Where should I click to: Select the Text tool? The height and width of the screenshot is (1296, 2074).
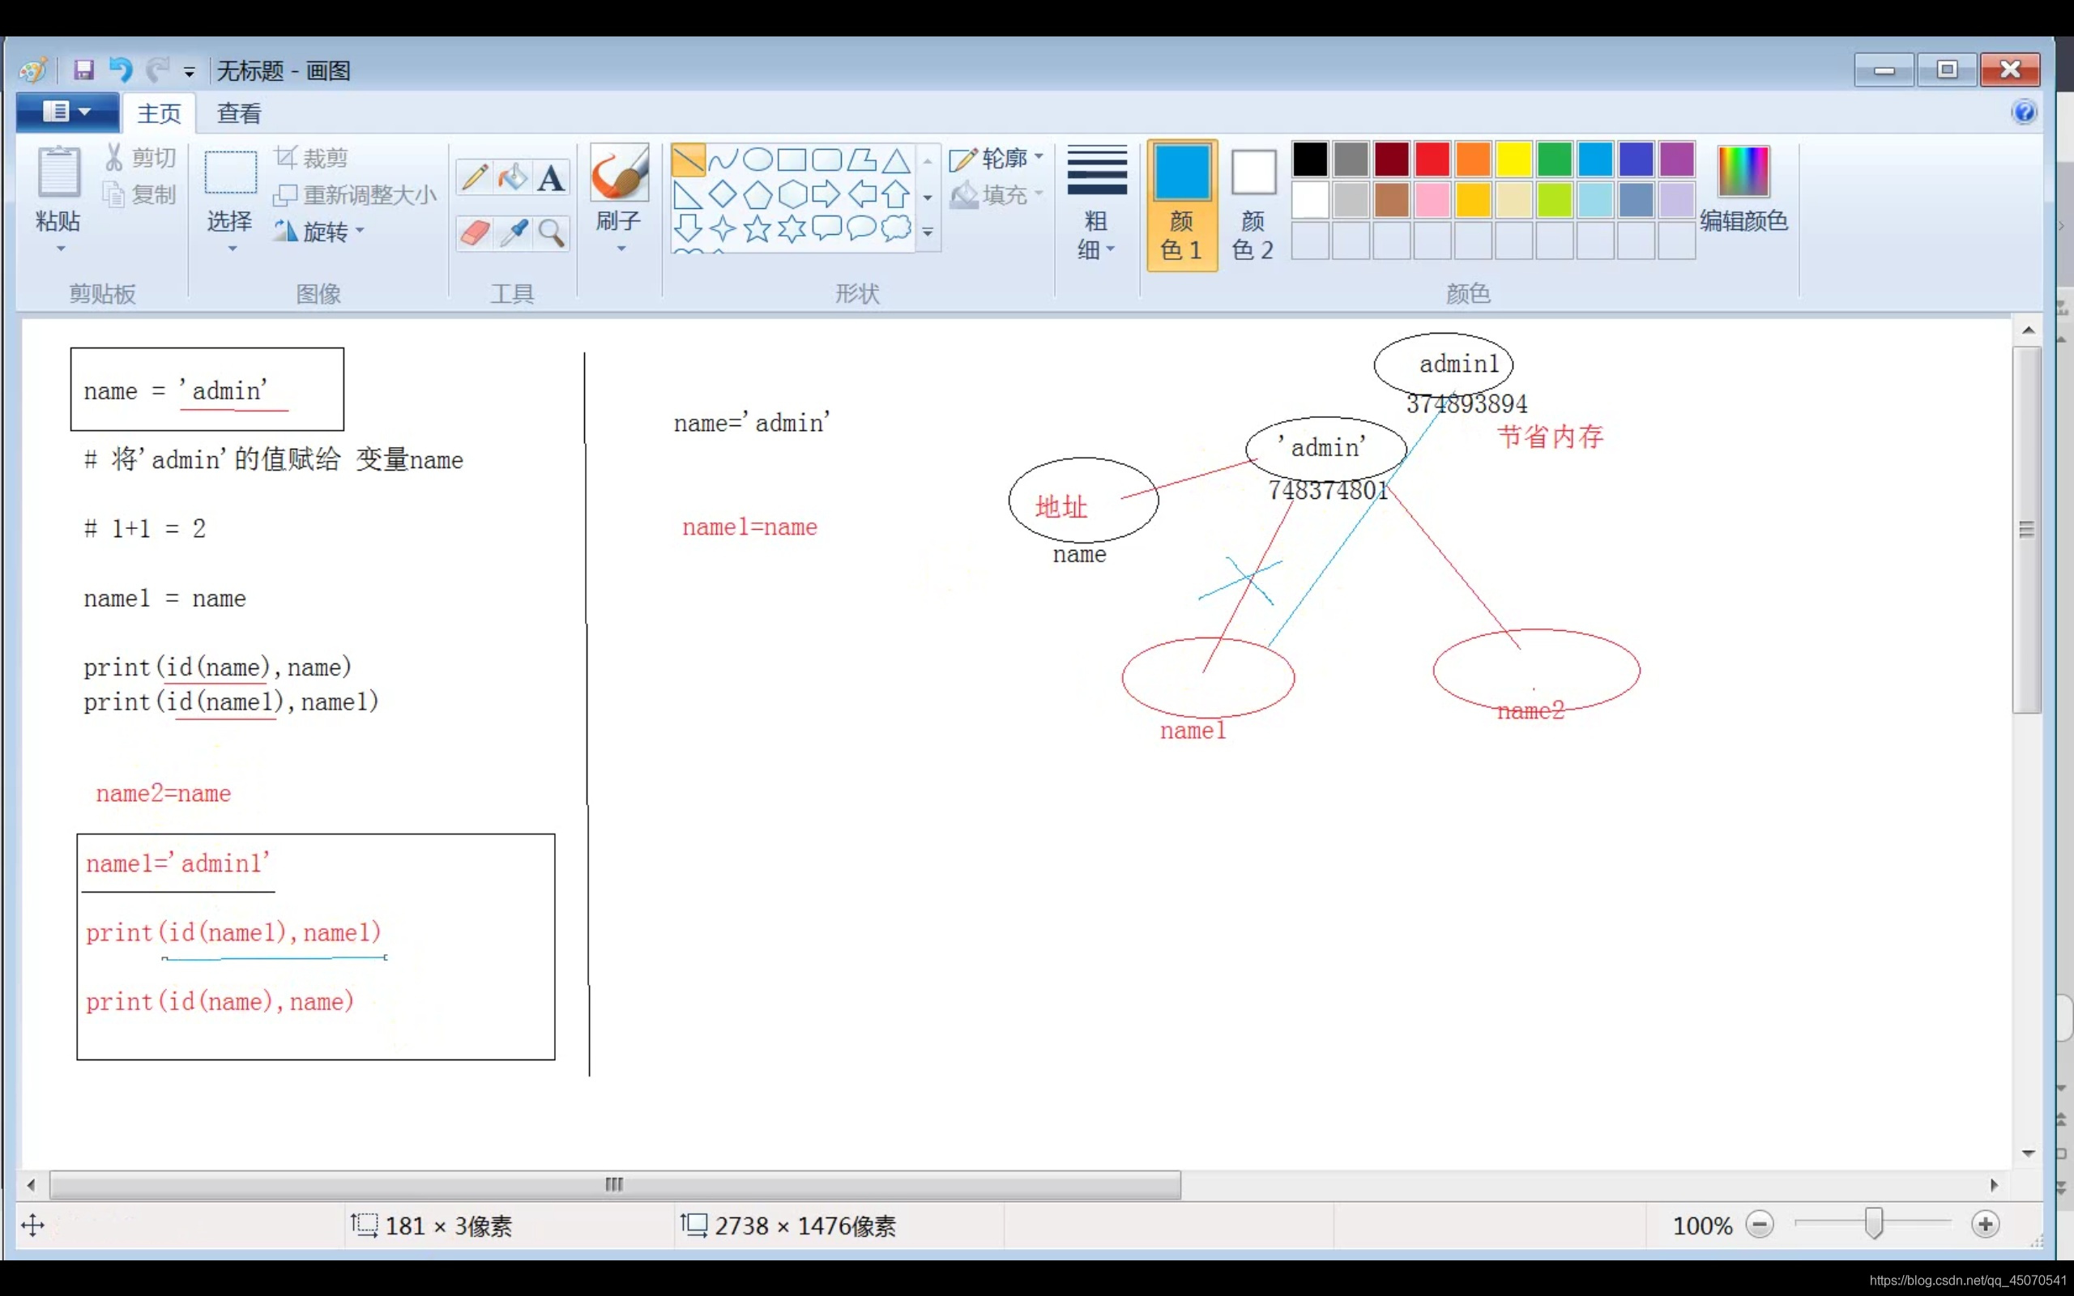point(551,178)
